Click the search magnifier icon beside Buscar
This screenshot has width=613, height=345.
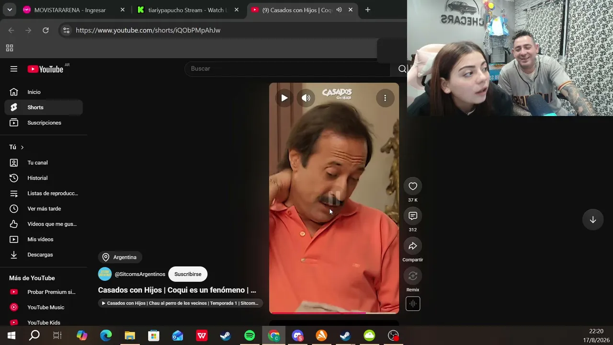coord(402,69)
